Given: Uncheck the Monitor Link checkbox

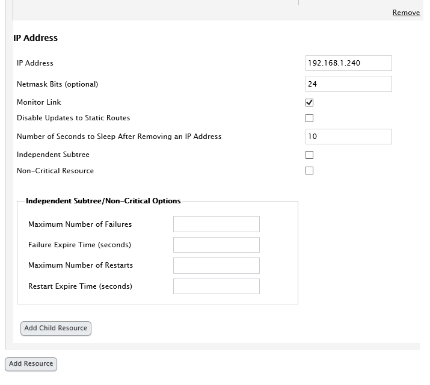Looking at the screenshot, I should (x=310, y=103).
